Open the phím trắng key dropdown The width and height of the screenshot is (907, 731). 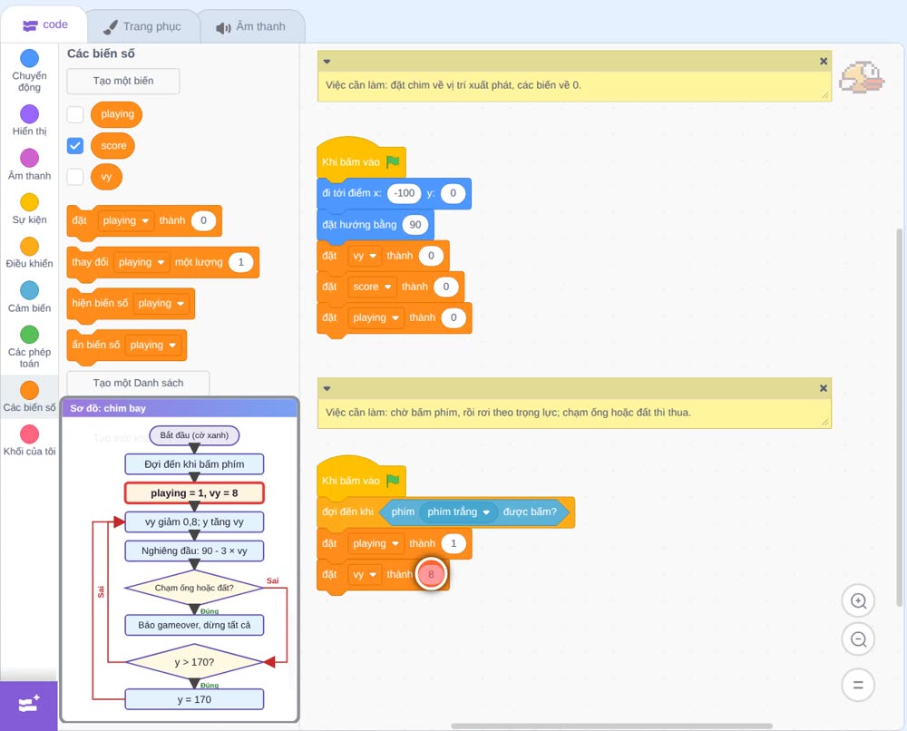click(x=459, y=512)
